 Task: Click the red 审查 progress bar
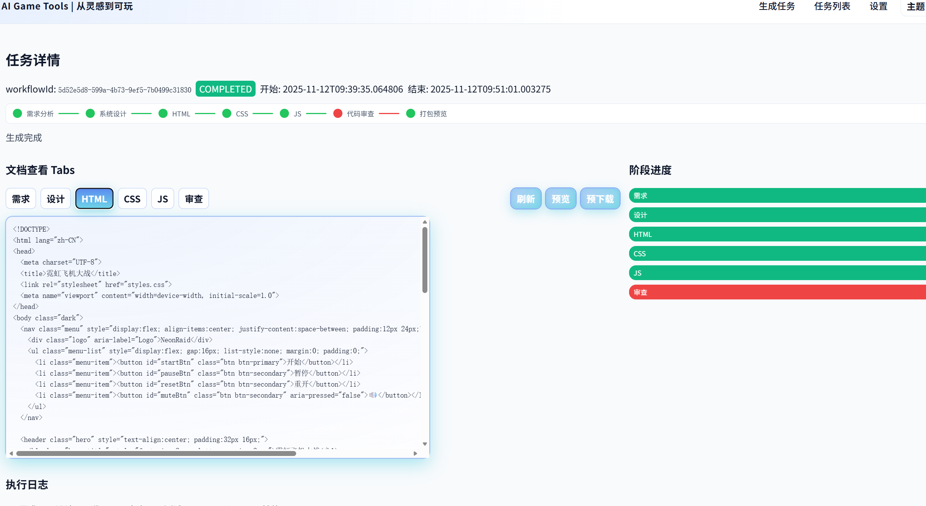click(x=777, y=292)
